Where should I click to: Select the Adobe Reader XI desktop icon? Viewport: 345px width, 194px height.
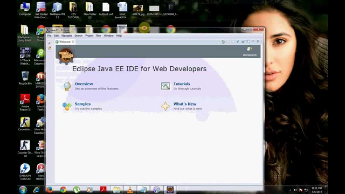(x=25, y=102)
